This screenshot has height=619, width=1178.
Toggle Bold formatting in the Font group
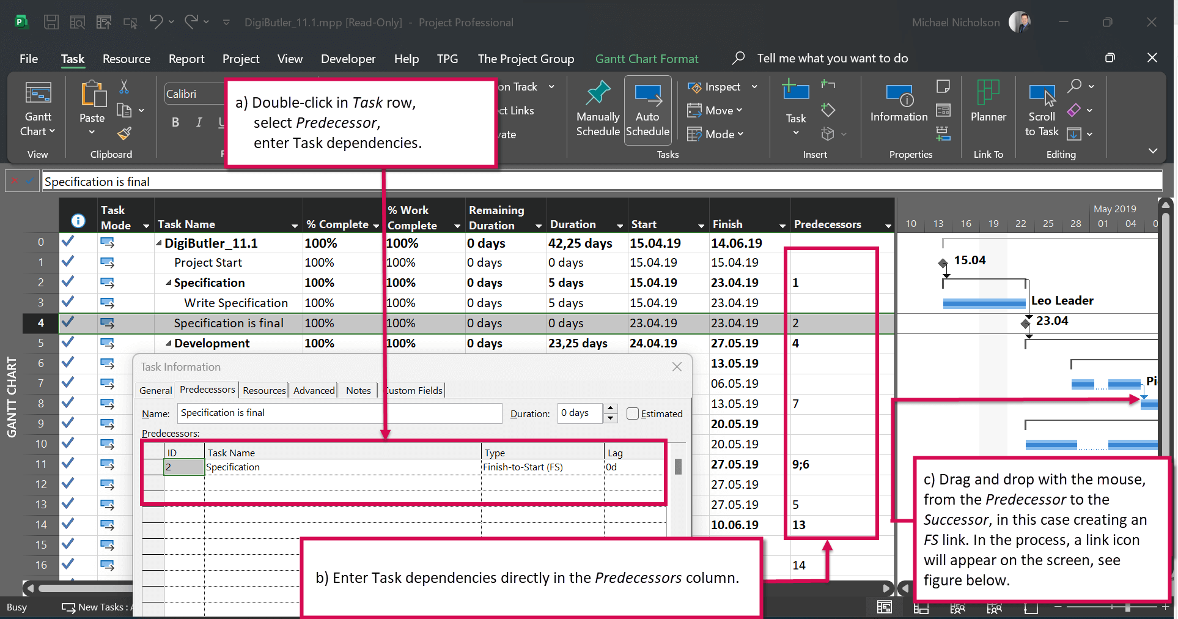(175, 122)
